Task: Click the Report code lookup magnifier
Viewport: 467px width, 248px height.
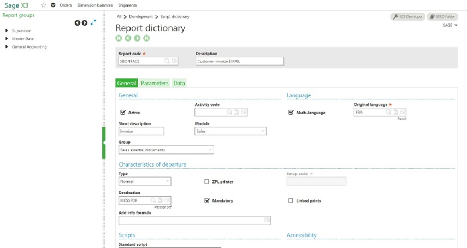Action: click(167, 61)
